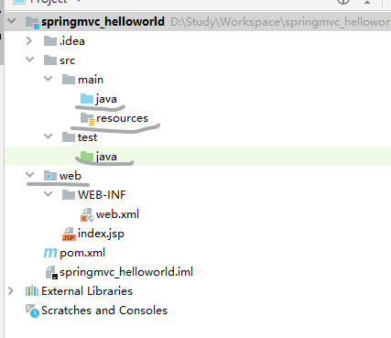Click the resources folder icon

(87, 119)
